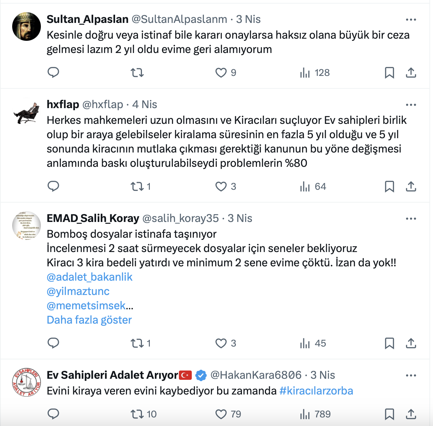
Task: Share the EMAD_Salih_Koray tweet
Action: point(411,343)
